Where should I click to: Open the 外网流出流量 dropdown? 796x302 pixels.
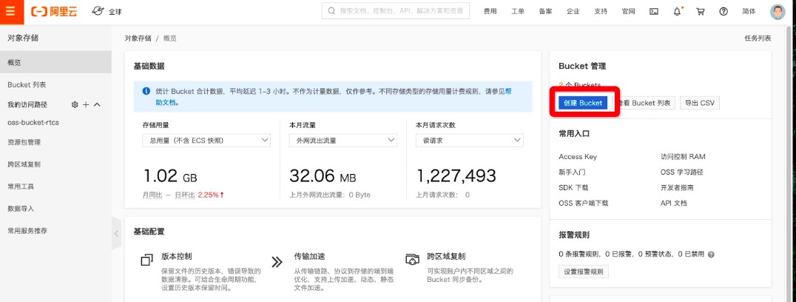pyautogui.click(x=343, y=140)
